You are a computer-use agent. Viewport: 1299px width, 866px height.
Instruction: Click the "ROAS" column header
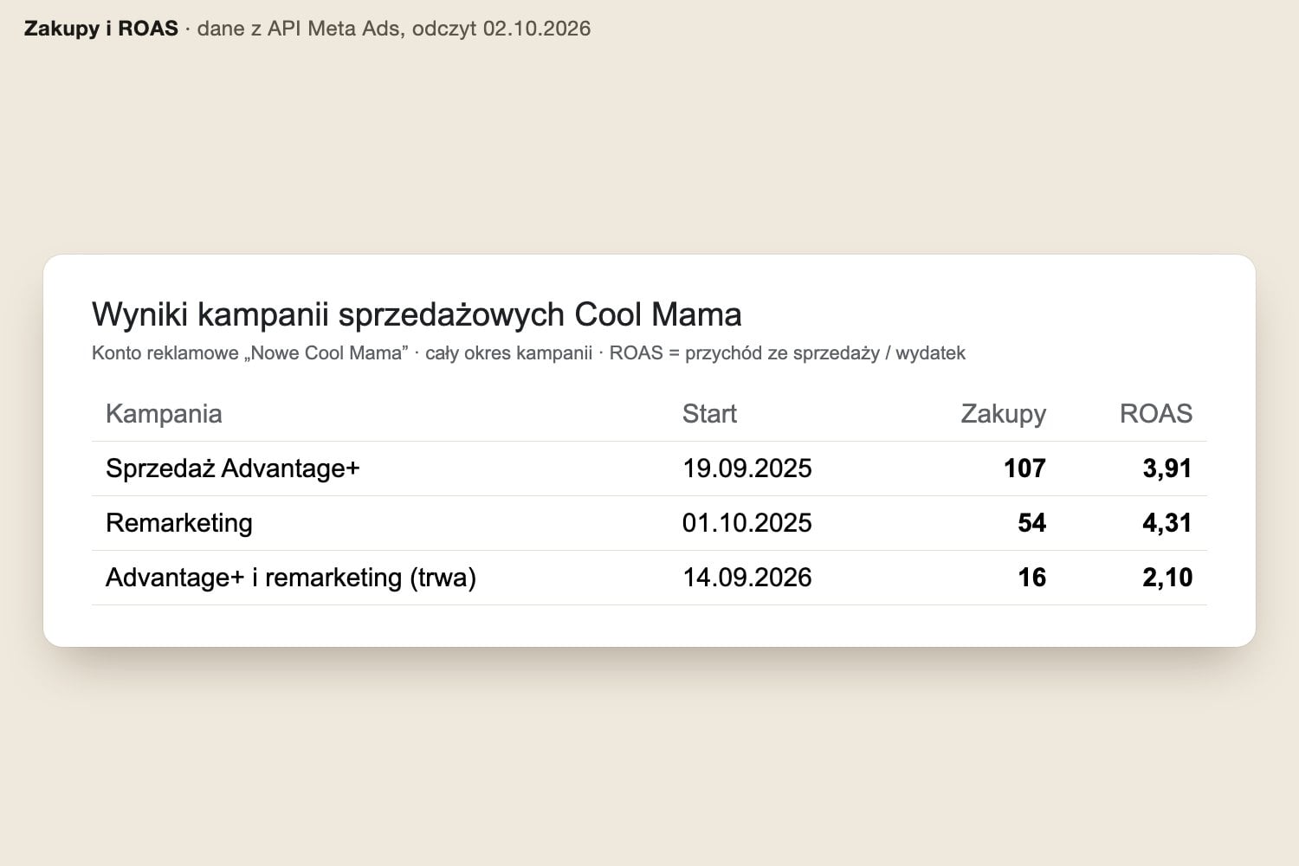click(x=1156, y=414)
